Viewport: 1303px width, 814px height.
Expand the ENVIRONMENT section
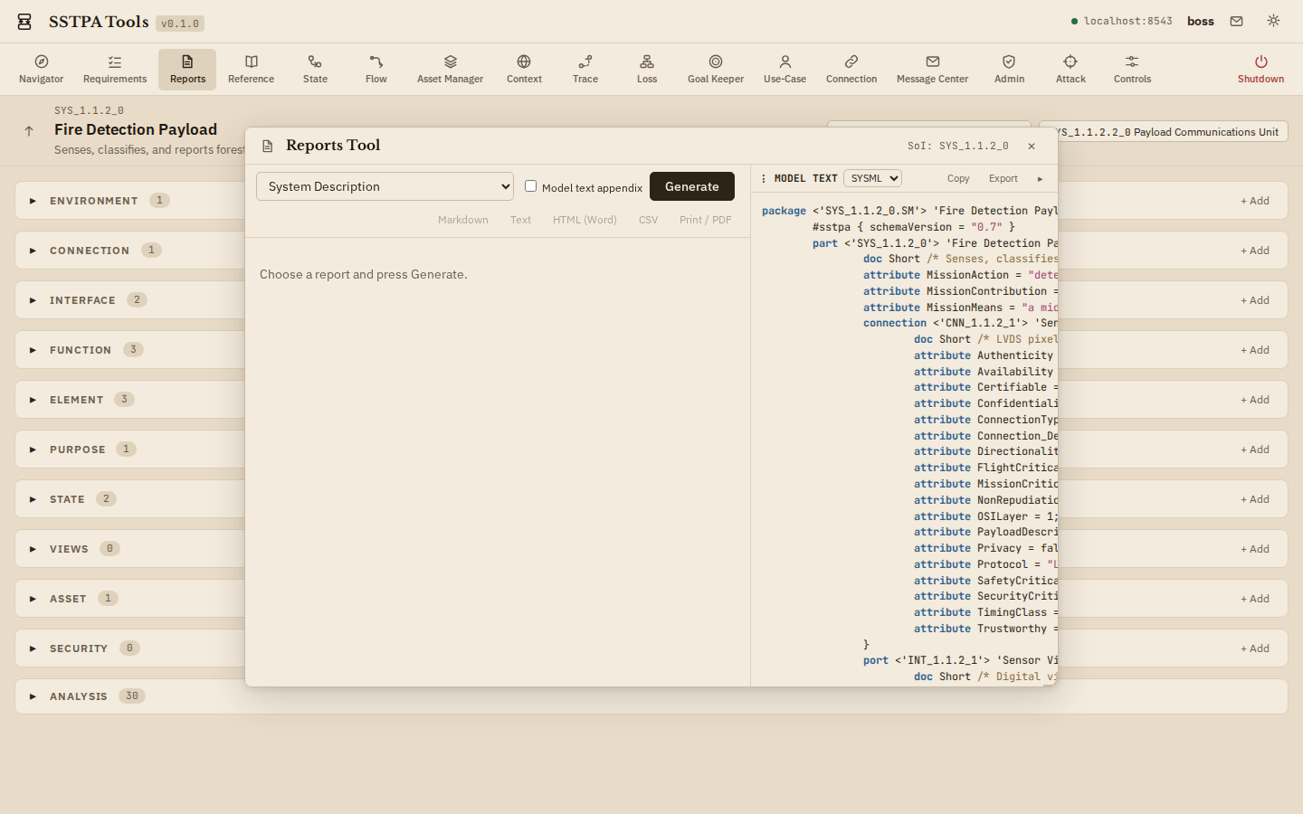coord(33,201)
